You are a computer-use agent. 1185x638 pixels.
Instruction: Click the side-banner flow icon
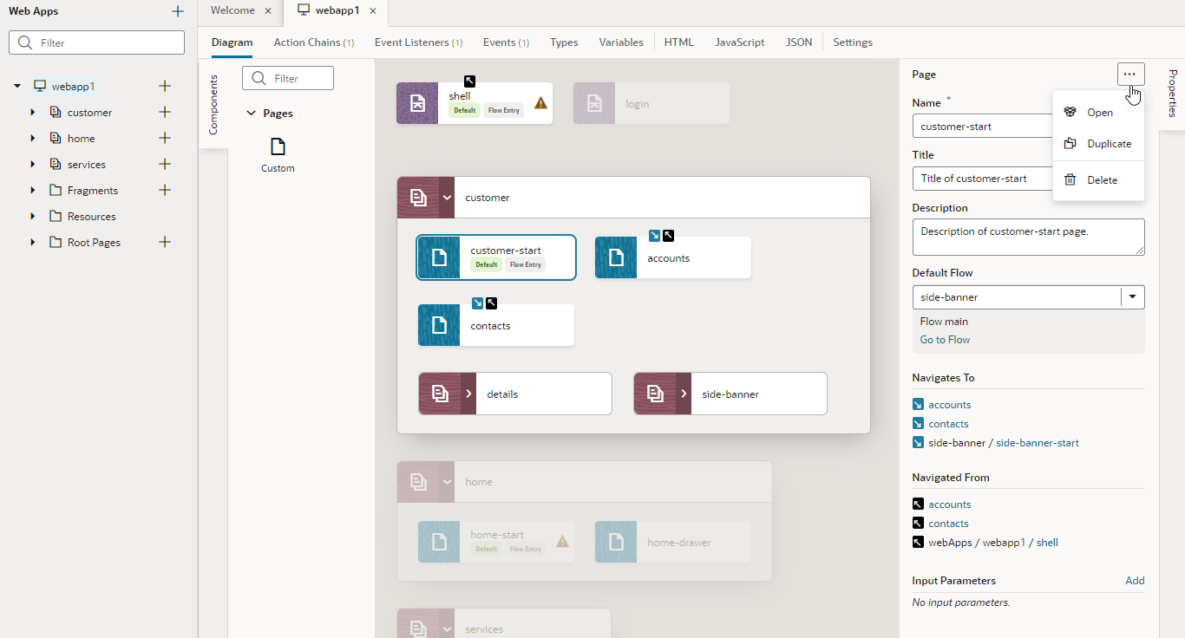click(655, 394)
